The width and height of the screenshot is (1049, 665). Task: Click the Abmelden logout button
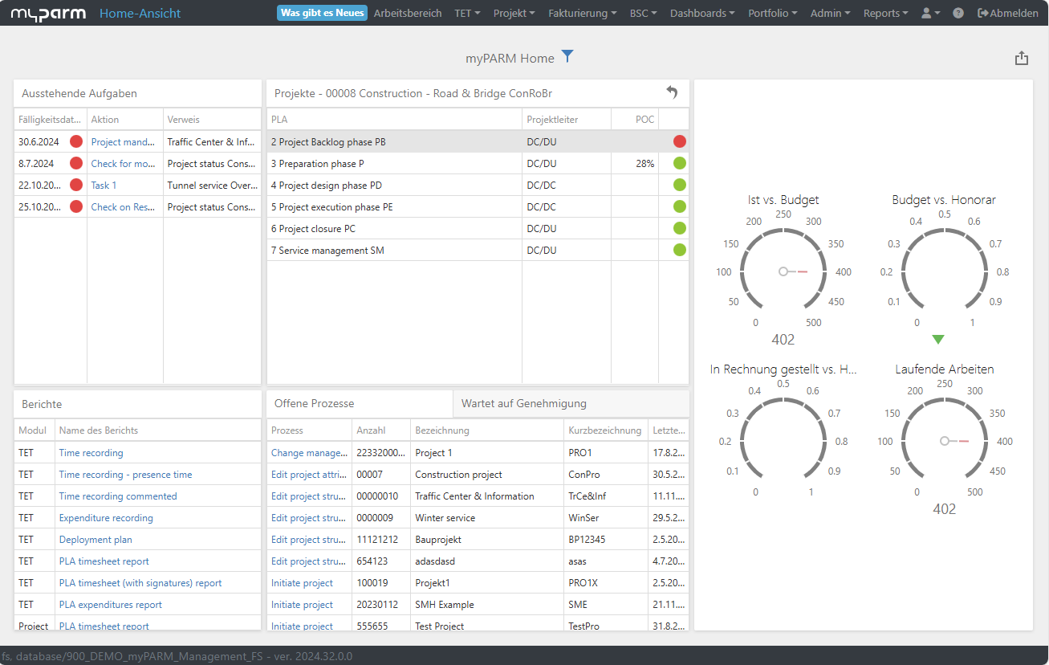tap(1008, 13)
